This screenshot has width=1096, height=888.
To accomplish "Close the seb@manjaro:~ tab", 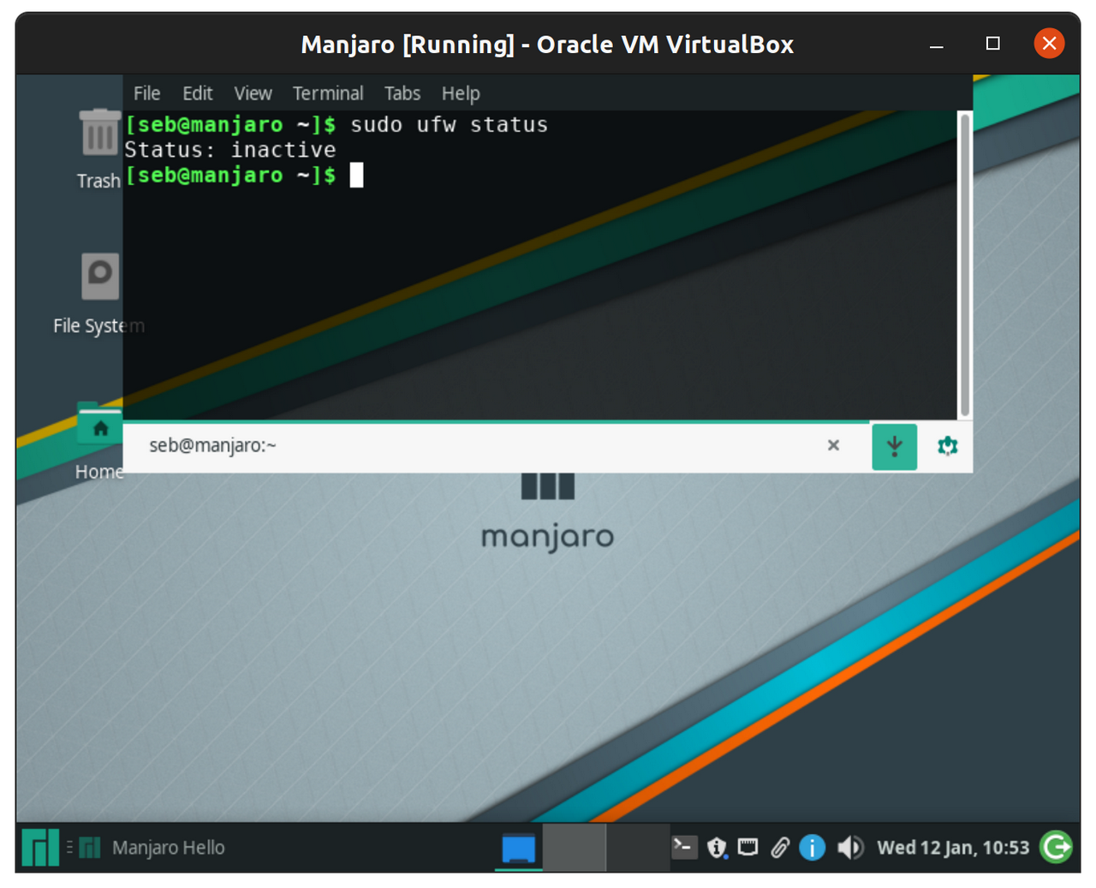I will 833,445.
